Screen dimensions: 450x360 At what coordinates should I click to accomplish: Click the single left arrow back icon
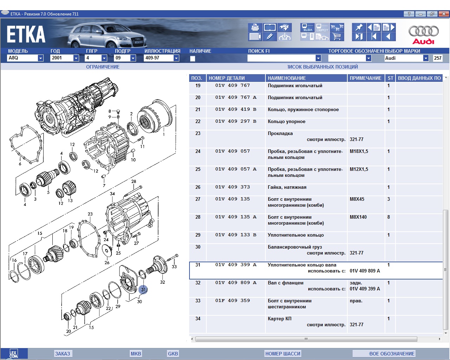(388, 37)
